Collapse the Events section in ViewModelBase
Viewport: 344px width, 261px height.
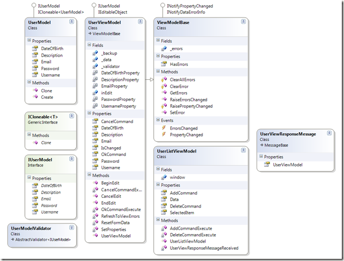(x=158, y=120)
